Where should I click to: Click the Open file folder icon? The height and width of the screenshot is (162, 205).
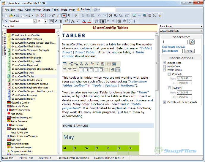pyautogui.click(x=11, y=15)
